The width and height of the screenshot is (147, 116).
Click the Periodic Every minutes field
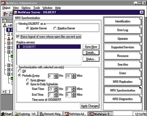click(x=69, y=76)
